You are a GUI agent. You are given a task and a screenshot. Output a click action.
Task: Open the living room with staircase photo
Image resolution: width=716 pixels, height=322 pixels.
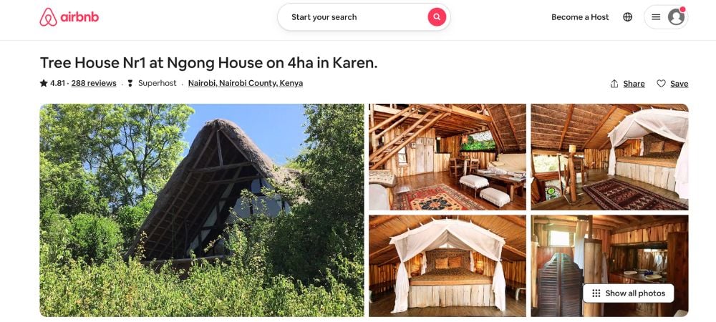(447, 157)
